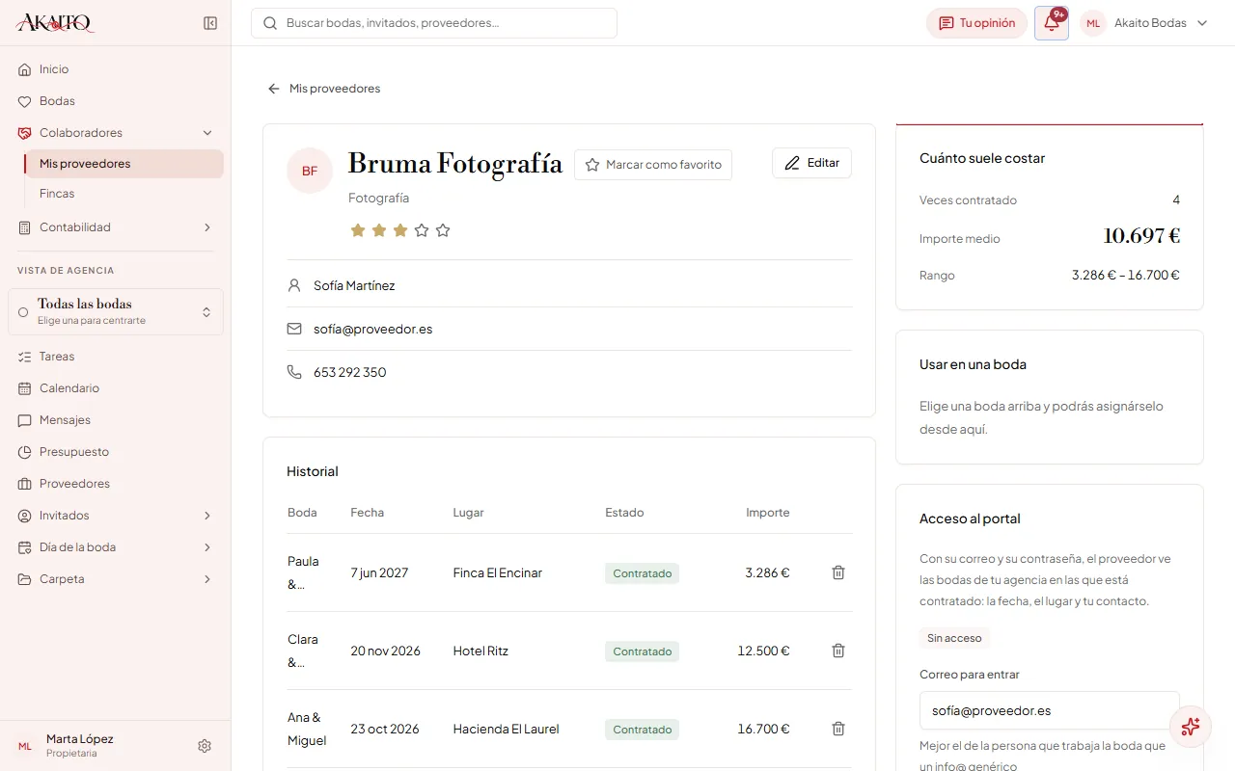Open Calendario in sidebar
This screenshot has width=1235, height=771.
[116, 388]
